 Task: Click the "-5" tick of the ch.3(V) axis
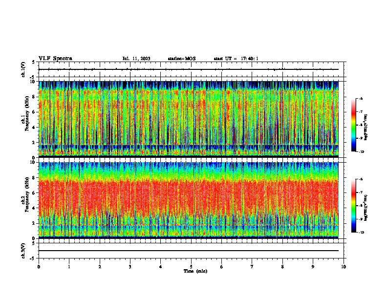click(x=32, y=258)
